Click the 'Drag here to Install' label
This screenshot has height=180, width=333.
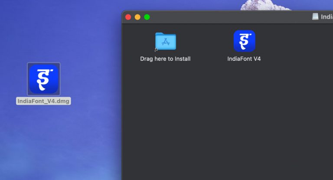(165, 59)
